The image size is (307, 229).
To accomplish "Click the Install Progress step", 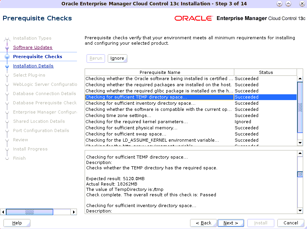I will coord(30,149).
